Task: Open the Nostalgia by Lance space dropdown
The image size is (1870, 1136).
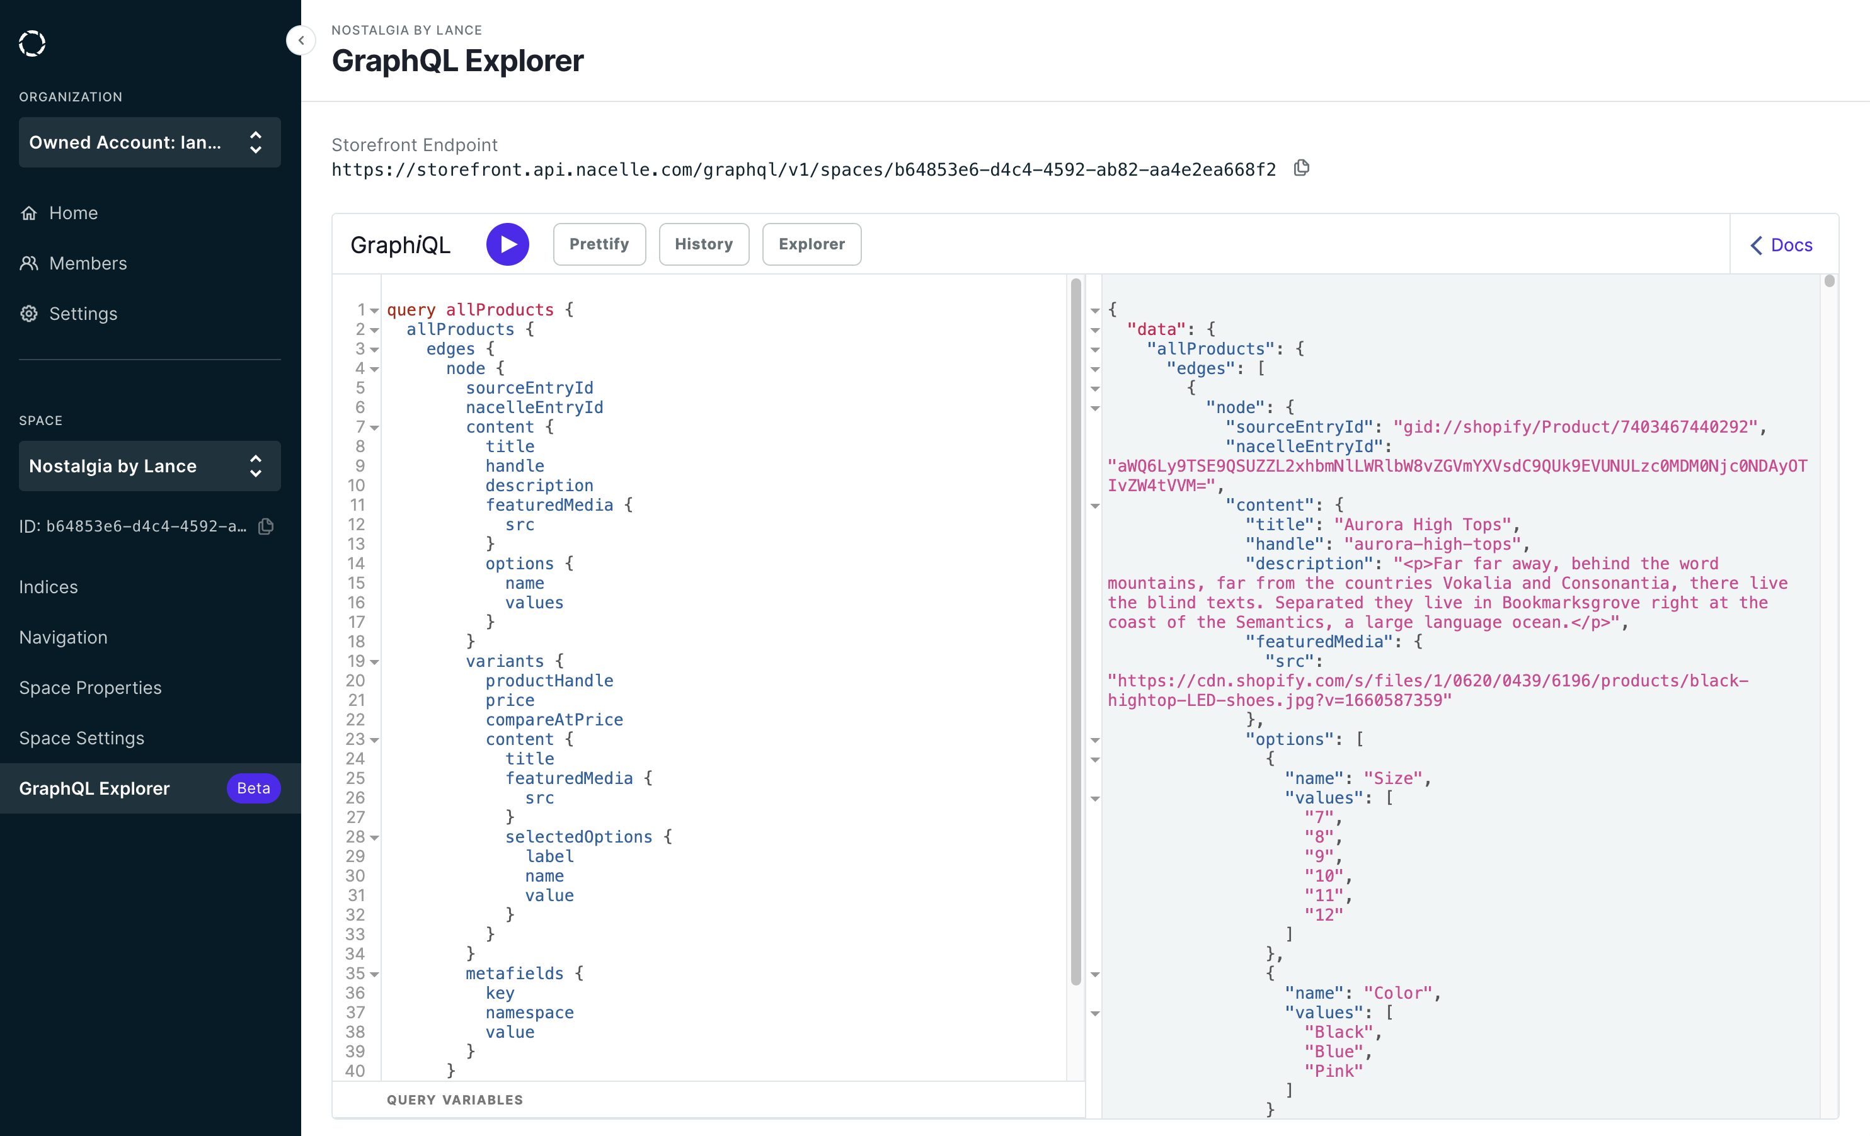Action: (x=149, y=465)
